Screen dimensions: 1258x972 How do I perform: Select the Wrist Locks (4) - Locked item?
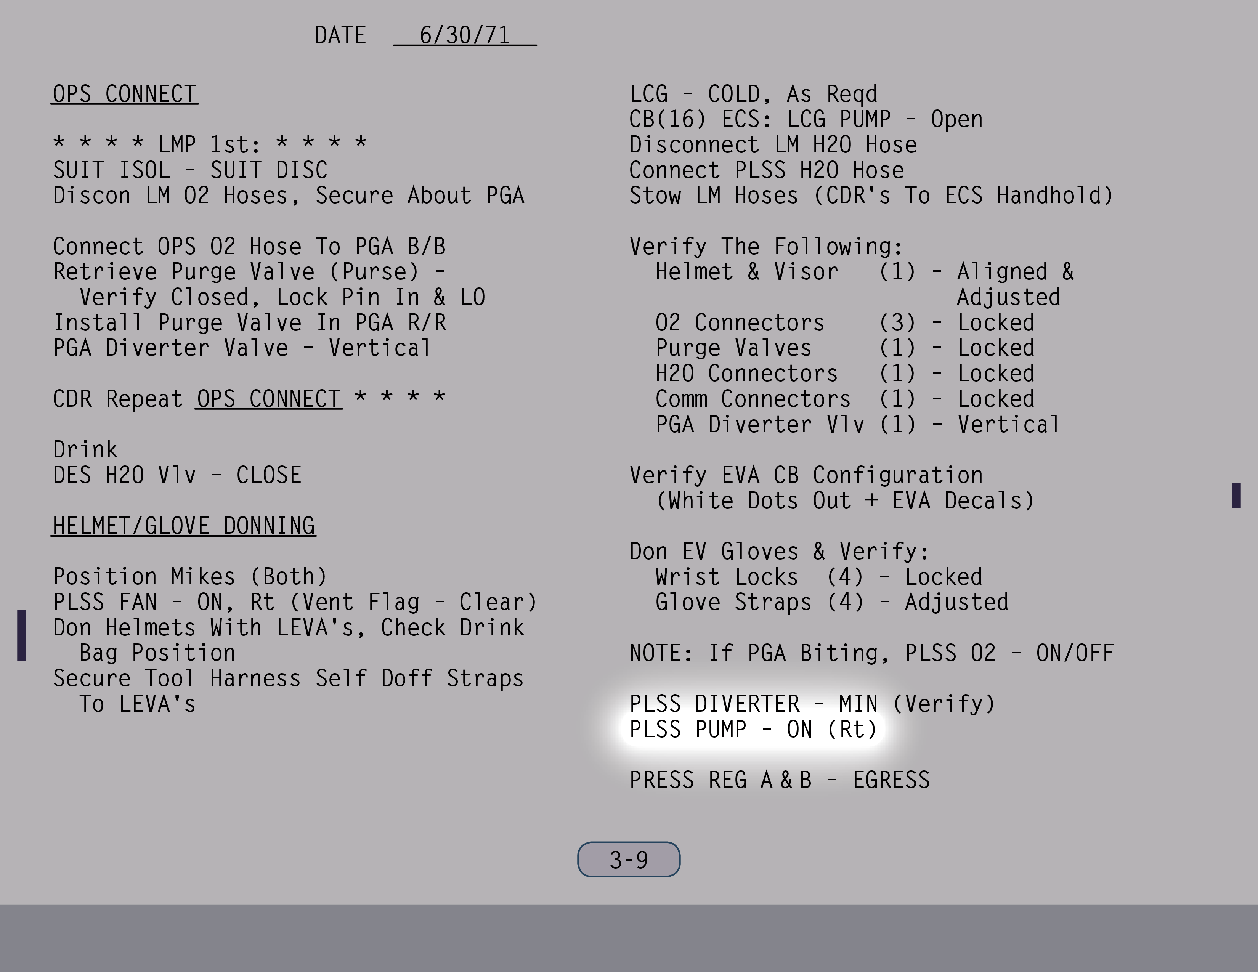[818, 577]
